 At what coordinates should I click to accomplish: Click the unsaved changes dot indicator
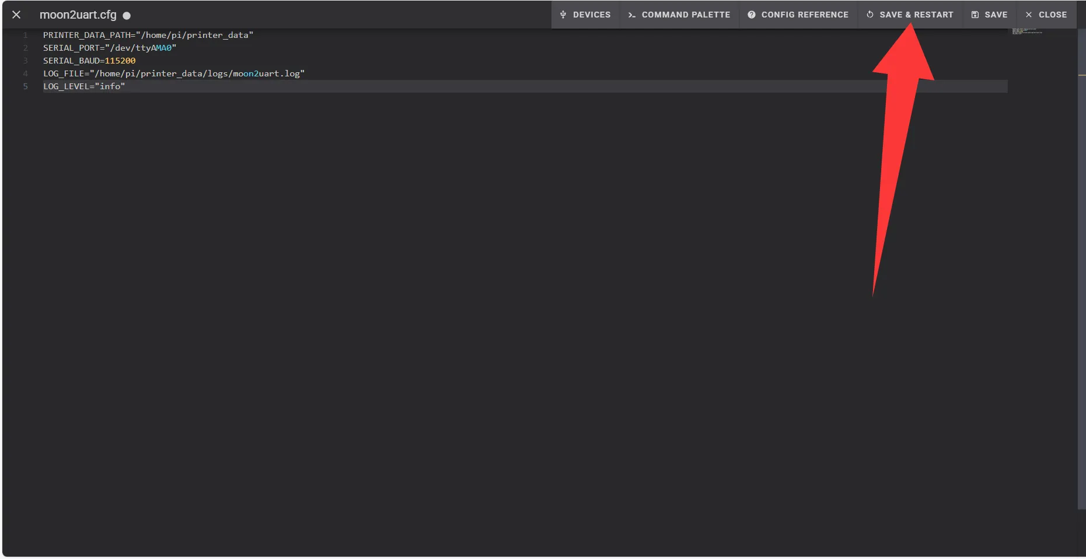pyautogui.click(x=127, y=16)
